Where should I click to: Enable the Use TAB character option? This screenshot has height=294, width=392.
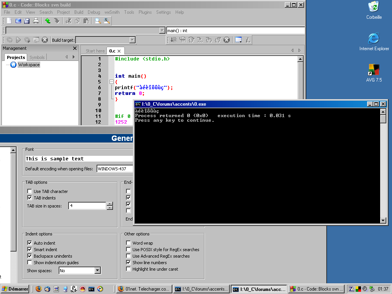[x=29, y=191]
